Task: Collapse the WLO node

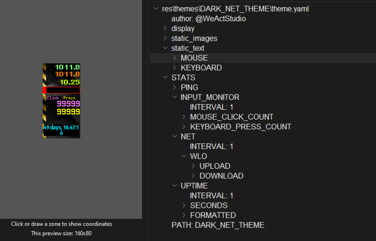Action: click(184, 156)
